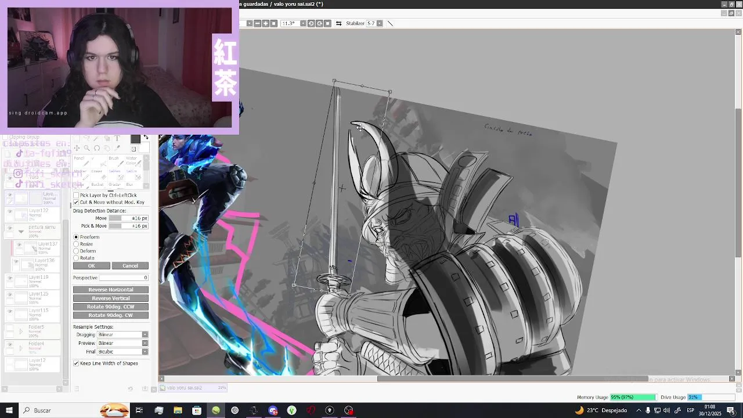Image resolution: width=743 pixels, height=418 pixels.
Task: Click the Pick & Move distance slider
Action: tap(129, 226)
